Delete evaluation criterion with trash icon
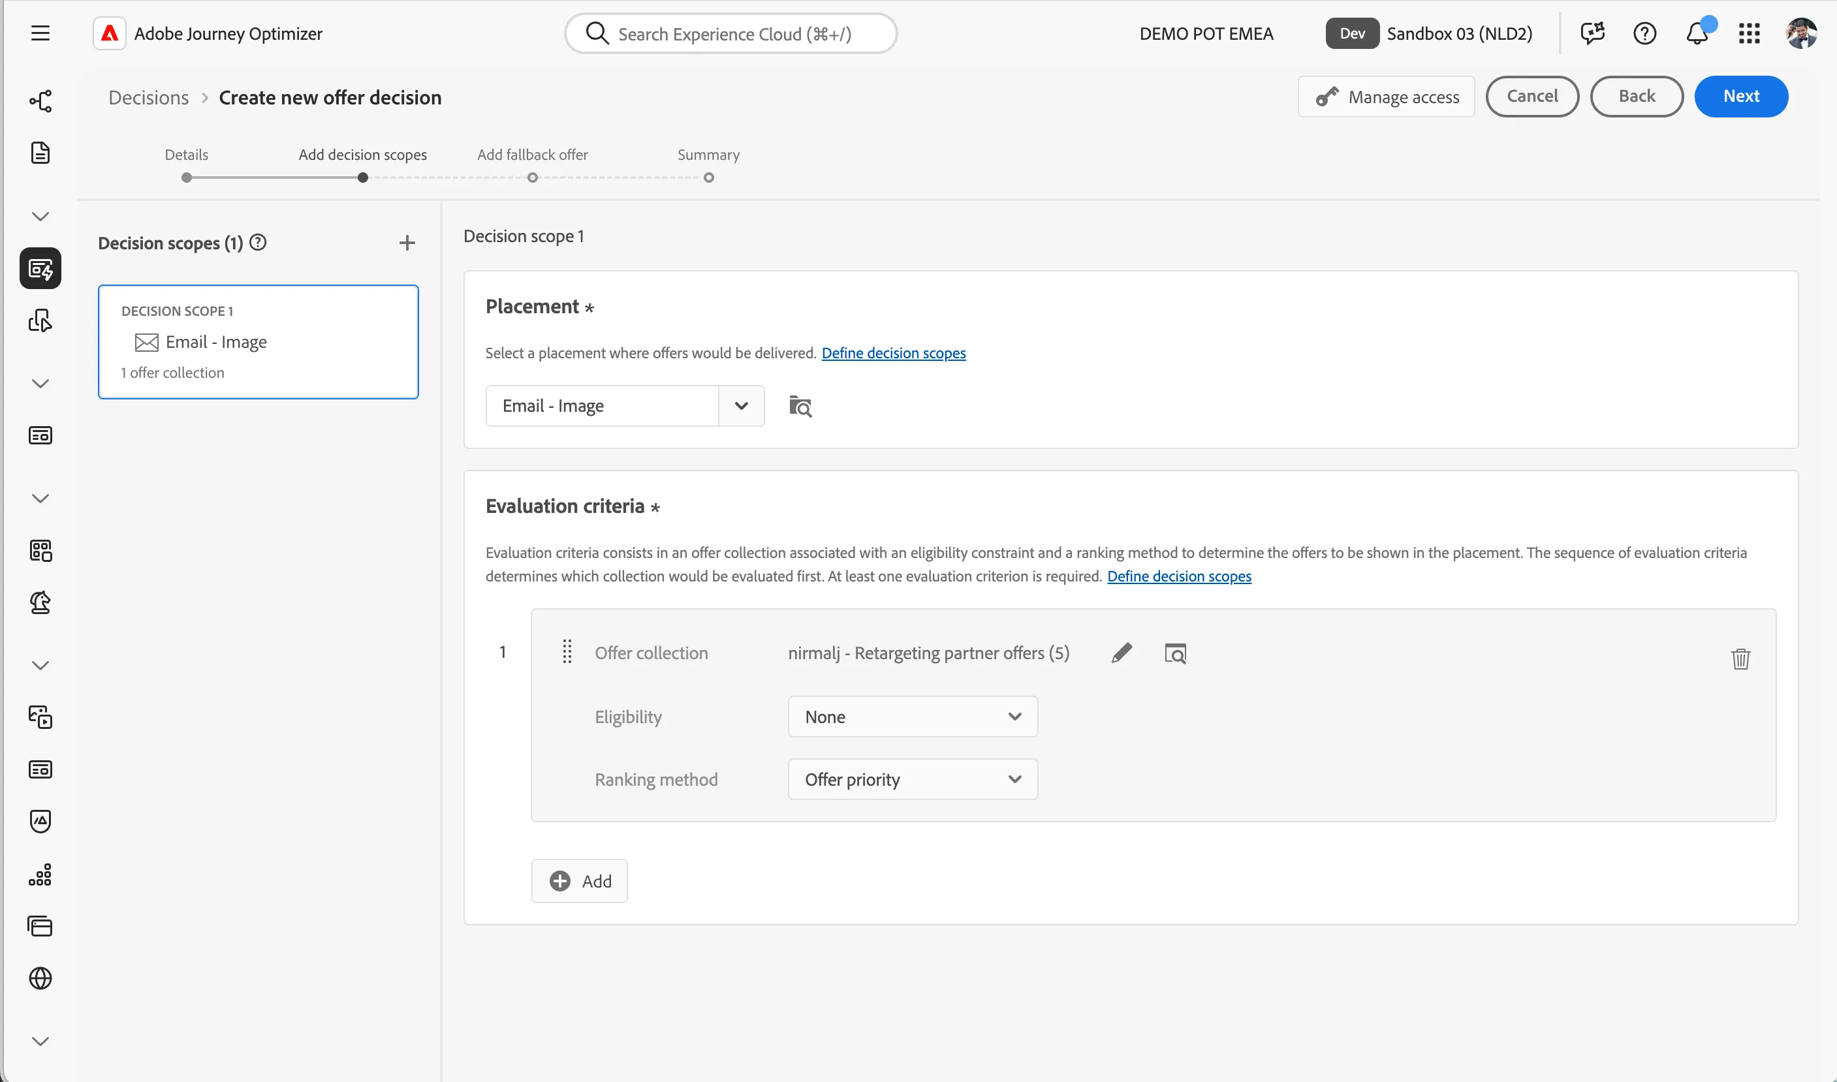The height and width of the screenshot is (1082, 1837). tap(1740, 658)
